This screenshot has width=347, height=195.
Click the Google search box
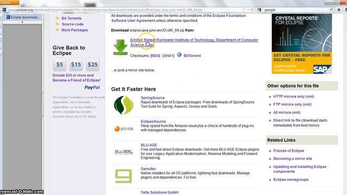click(296, 10)
